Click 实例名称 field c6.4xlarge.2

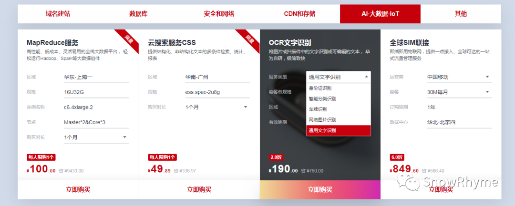click(96, 107)
